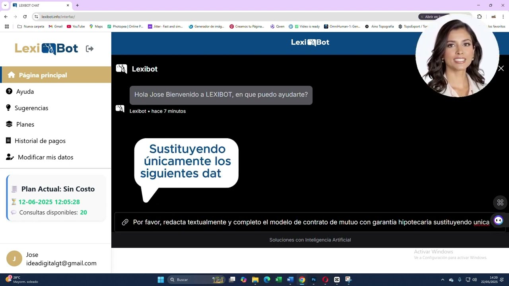Screen dimensions: 509x286
Task: Open the Photopea bookmark
Action: click(125, 27)
